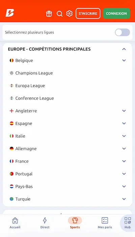Enable the multiple leagues selection toggle
This screenshot has width=135, height=237.
click(122, 33)
